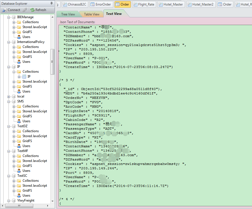Click GridFS folder icon under SMS

tap(19, 116)
